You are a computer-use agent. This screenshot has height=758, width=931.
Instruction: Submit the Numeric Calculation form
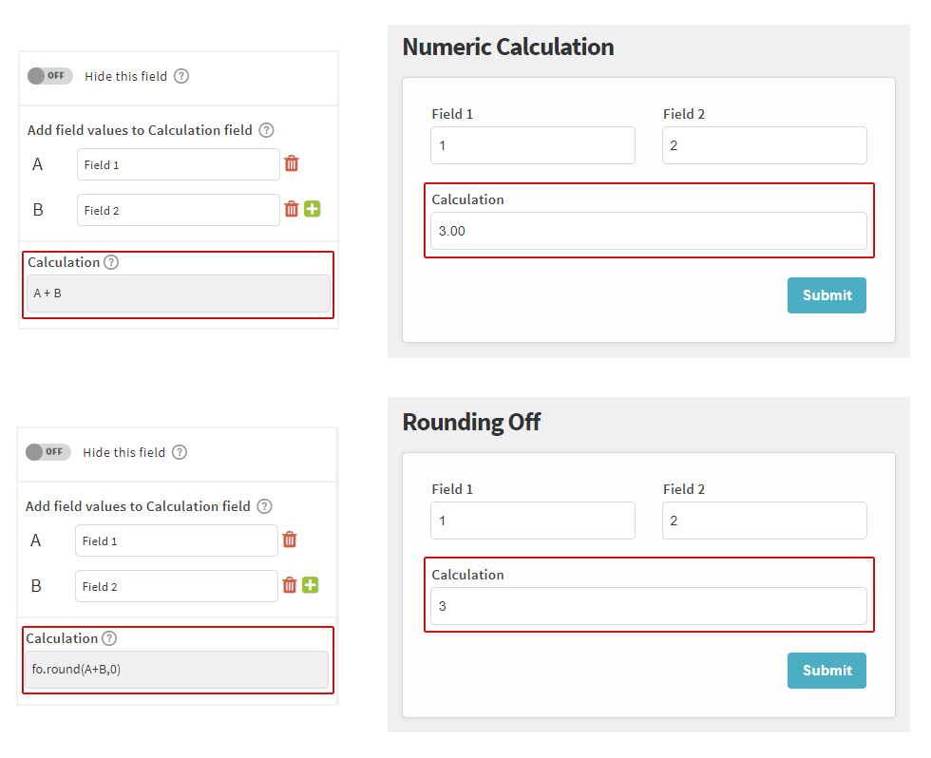pyautogui.click(x=826, y=295)
